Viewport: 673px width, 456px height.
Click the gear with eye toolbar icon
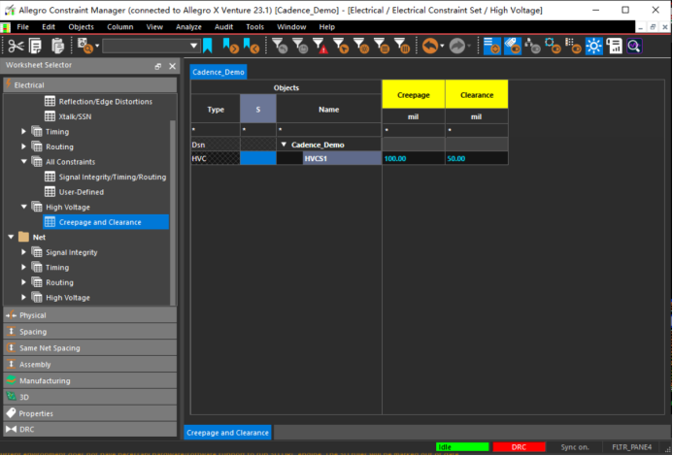click(553, 46)
